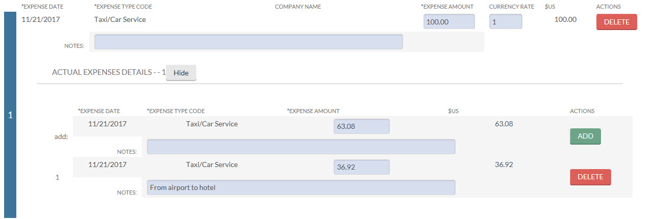Hide the actual expenses details section
This screenshot has height=219, width=651.
(x=181, y=73)
